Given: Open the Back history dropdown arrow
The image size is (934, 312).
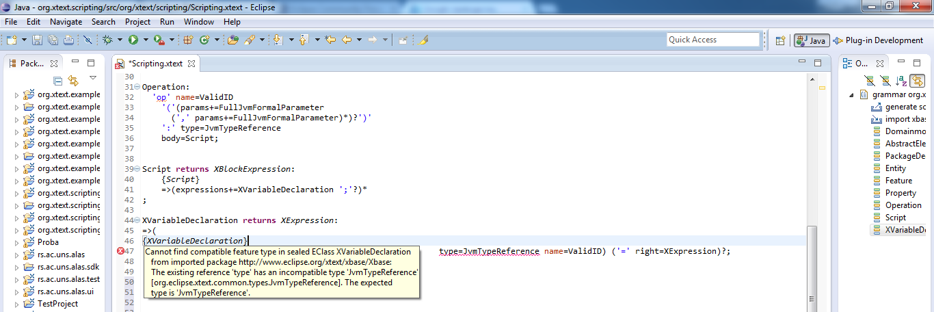Looking at the screenshot, I should point(358,40).
